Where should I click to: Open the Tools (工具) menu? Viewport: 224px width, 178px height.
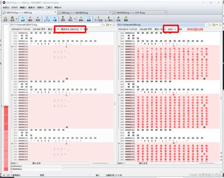49,8
